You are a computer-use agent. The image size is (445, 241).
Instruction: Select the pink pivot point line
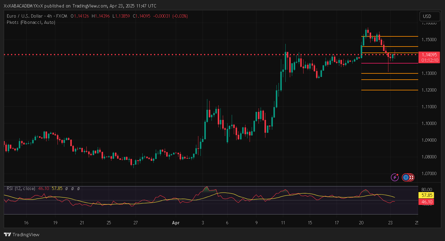tap(387, 63)
